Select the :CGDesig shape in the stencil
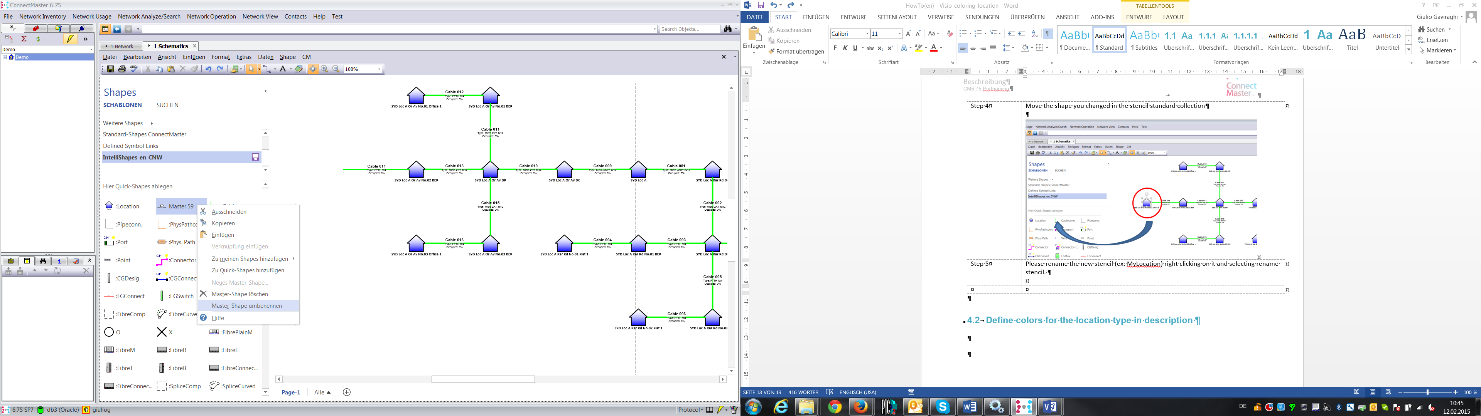The width and height of the screenshot is (1481, 416). pos(123,278)
